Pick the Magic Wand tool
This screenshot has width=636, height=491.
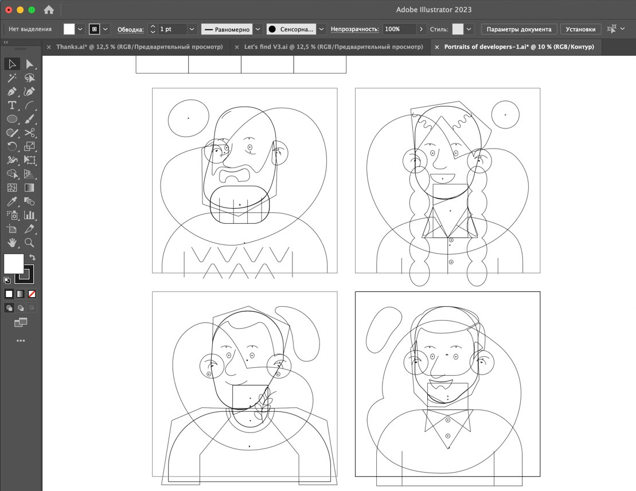point(11,78)
